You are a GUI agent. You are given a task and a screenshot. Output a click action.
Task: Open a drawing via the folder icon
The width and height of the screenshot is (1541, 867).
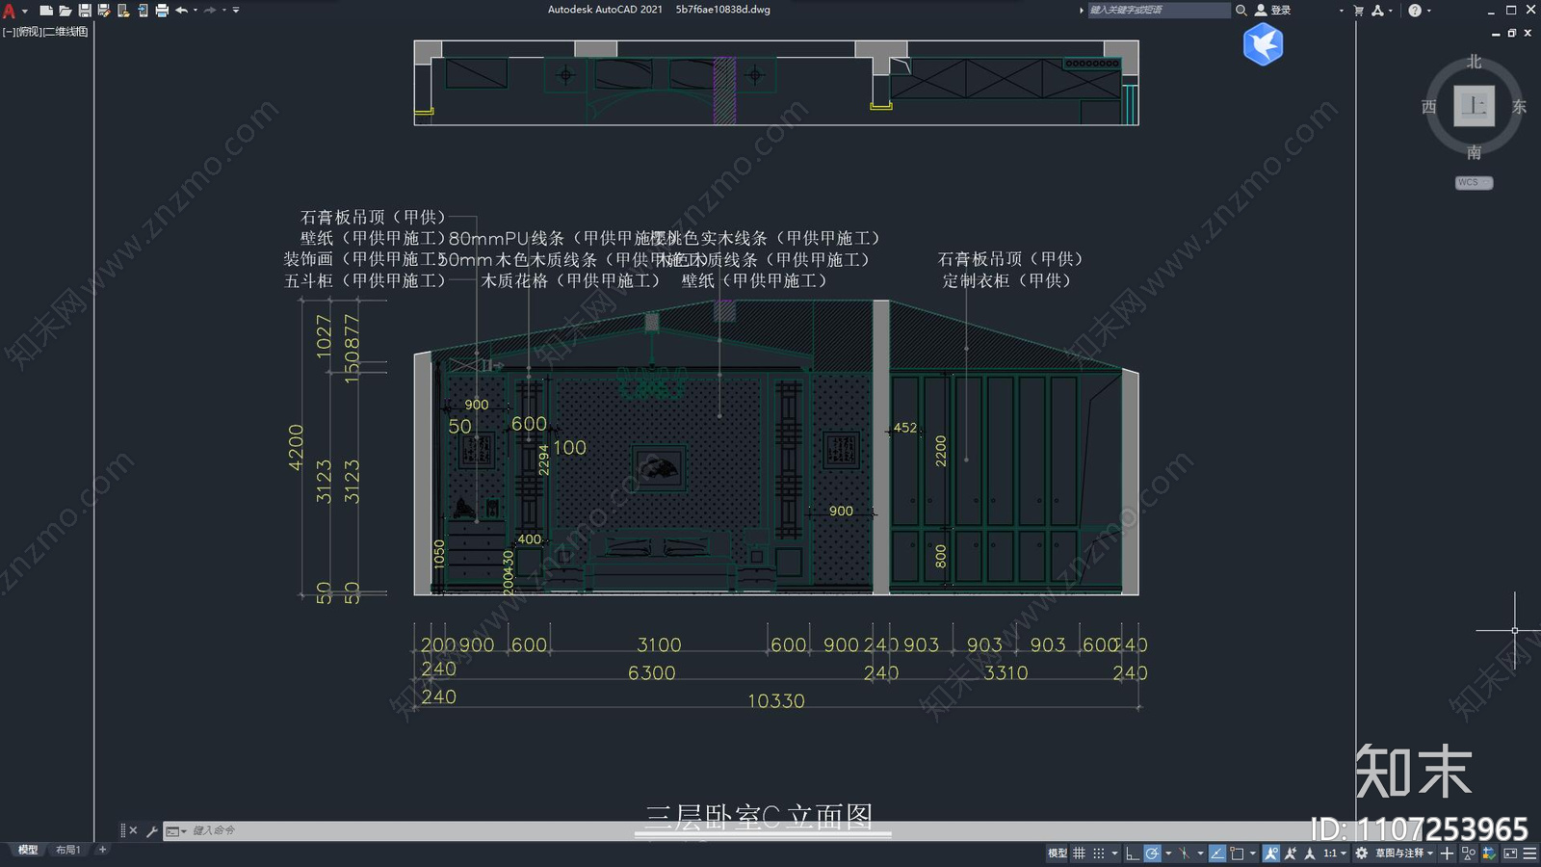point(65,11)
